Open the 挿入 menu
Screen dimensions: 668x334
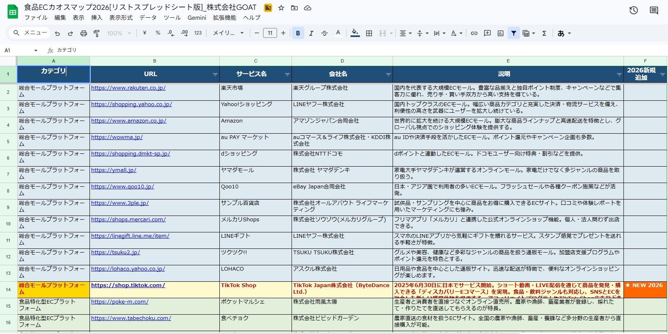click(x=96, y=18)
